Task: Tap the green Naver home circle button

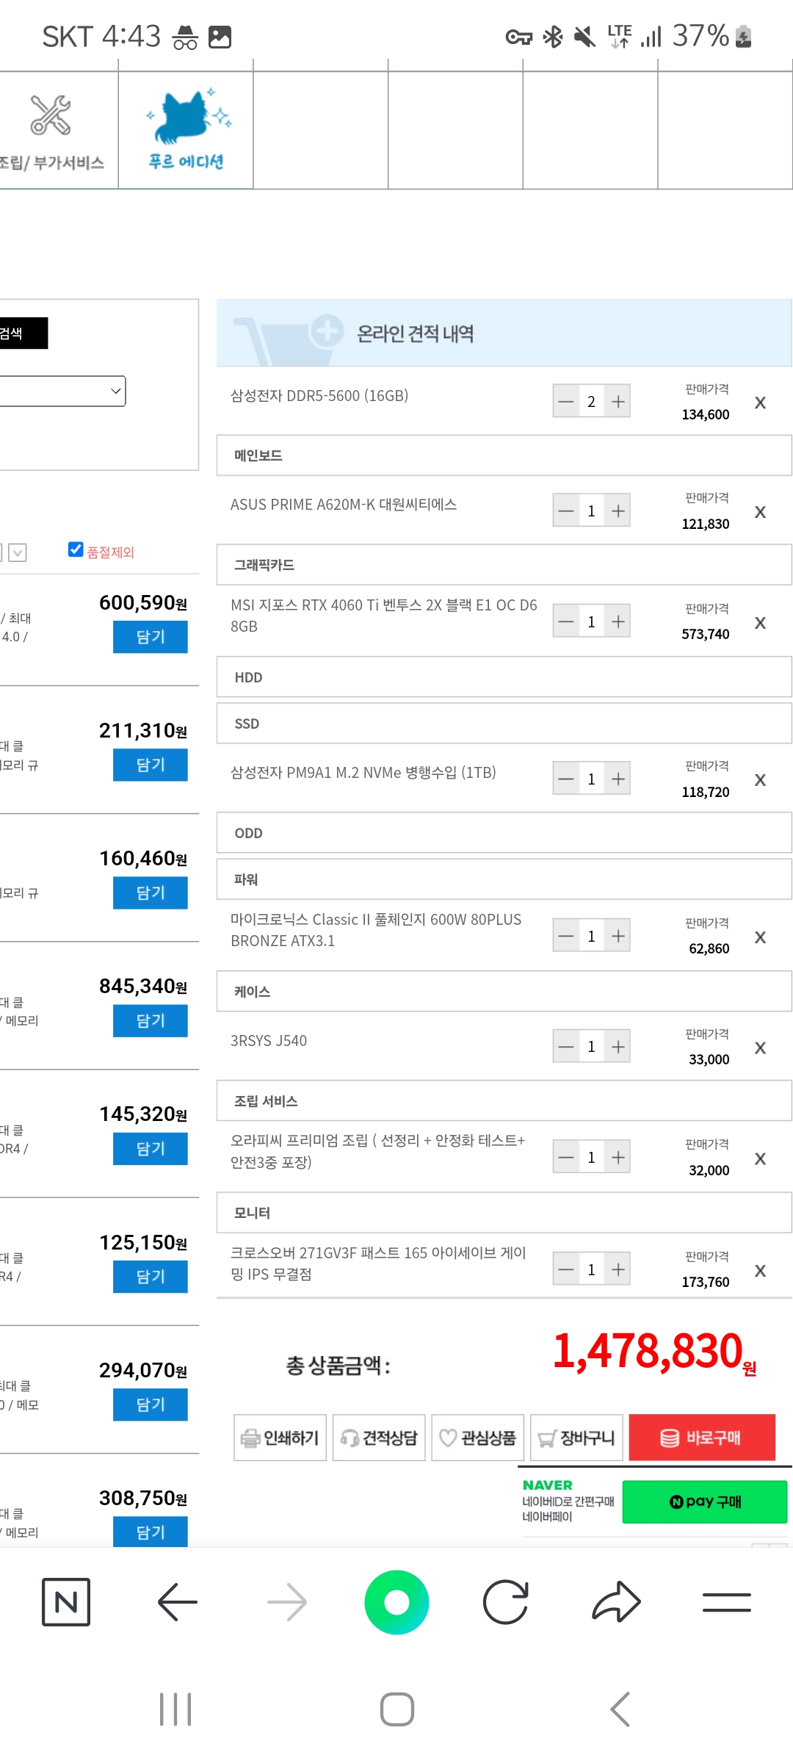Action: (x=396, y=1602)
